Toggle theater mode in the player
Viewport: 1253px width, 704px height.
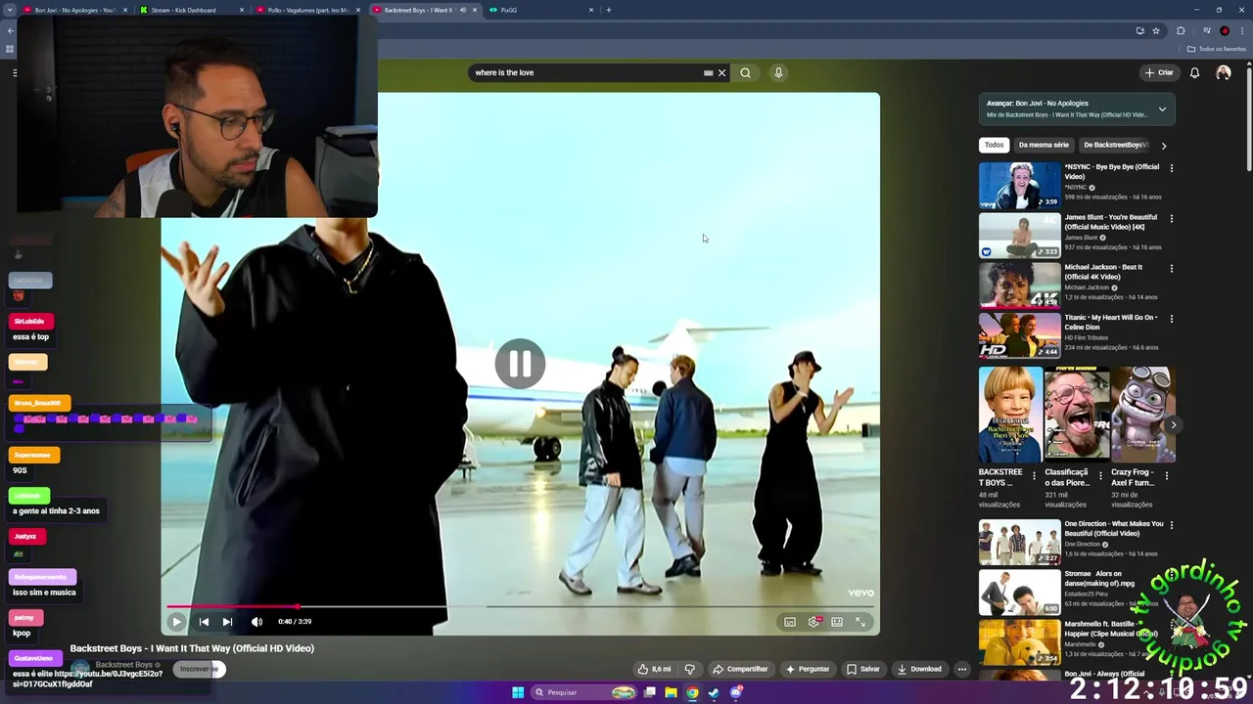[x=837, y=622]
